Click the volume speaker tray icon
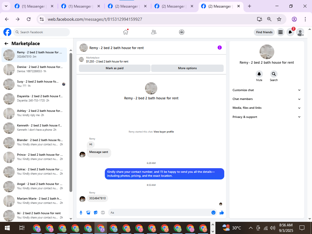The height and width of the screenshot is (234, 312). tap(273, 228)
